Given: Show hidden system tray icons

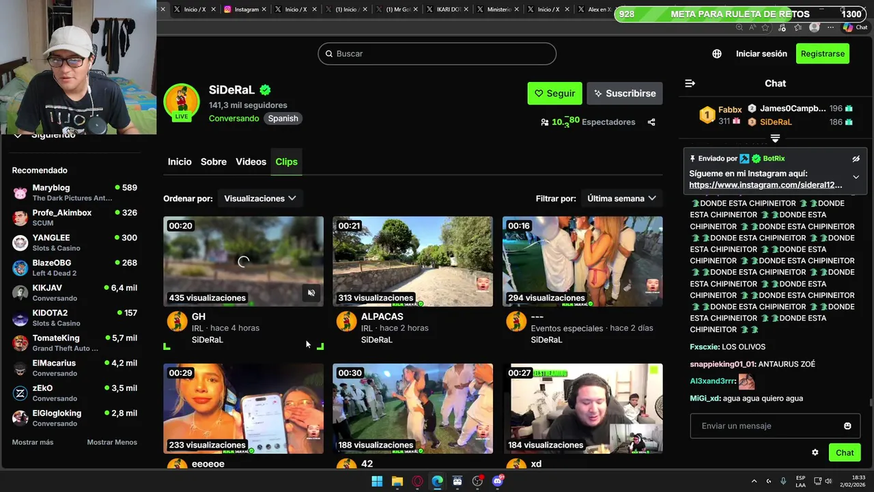Looking at the screenshot, I should [754, 481].
